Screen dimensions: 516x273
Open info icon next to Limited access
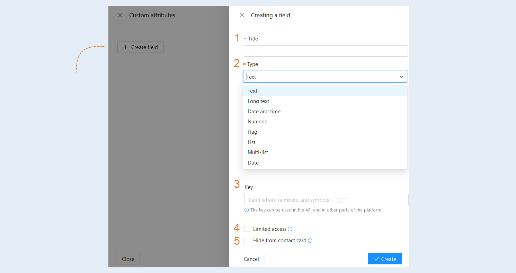click(x=290, y=229)
